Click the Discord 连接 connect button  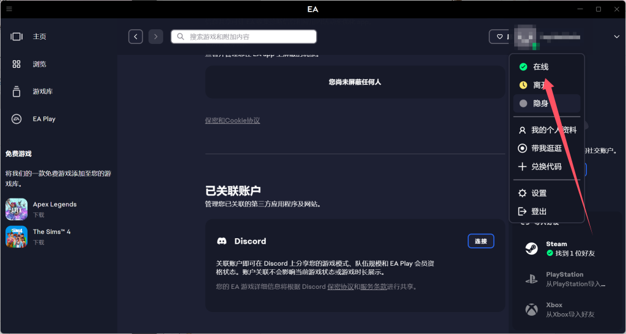pyautogui.click(x=481, y=241)
